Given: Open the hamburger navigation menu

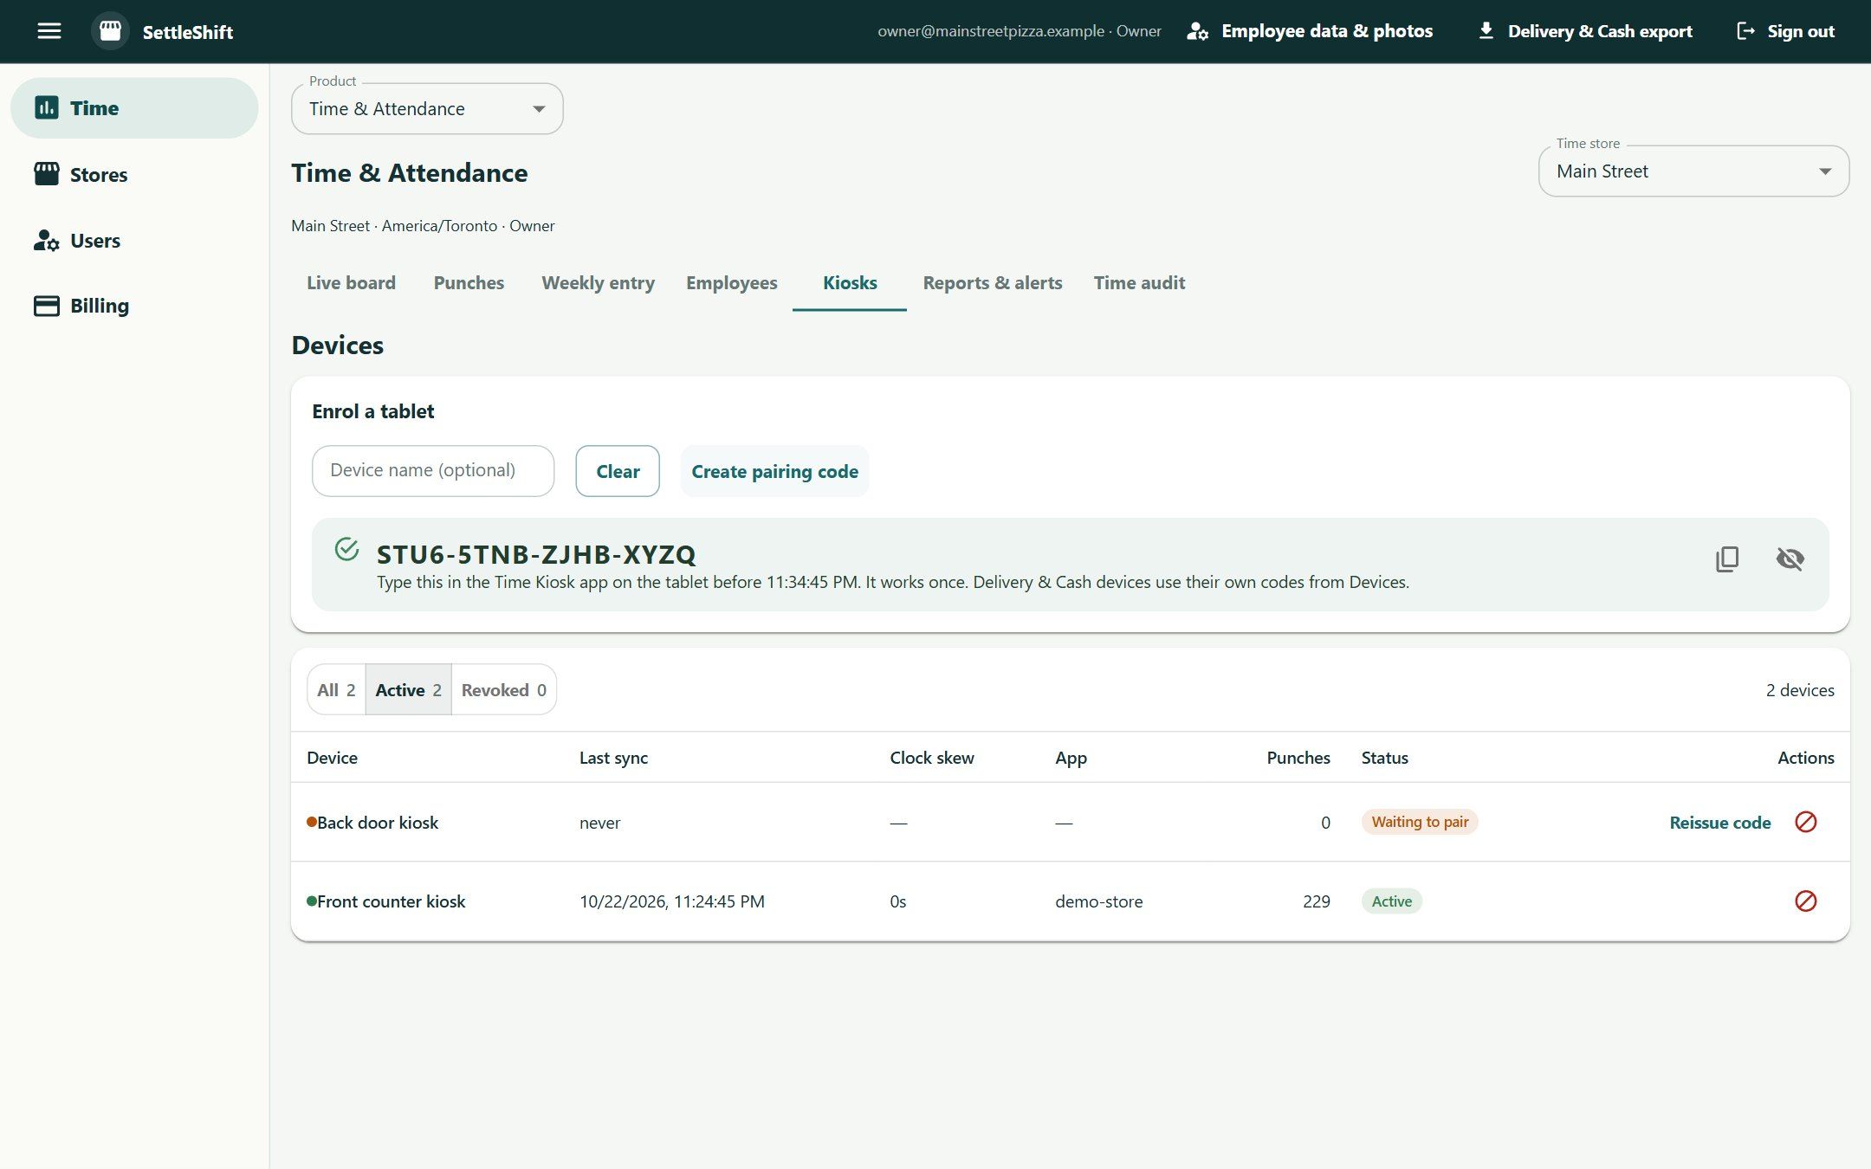Looking at the screenshot, I should (x=49, y=31).
